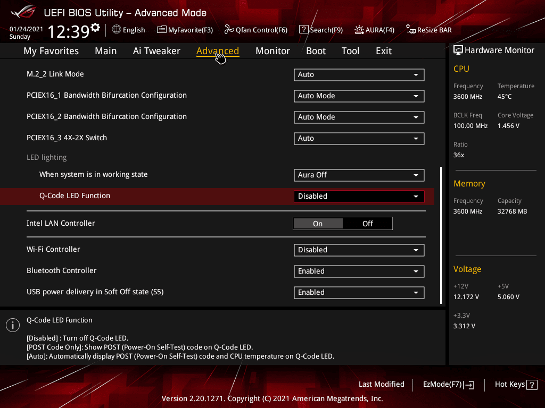545x408 pixels.
Task: Open MyFavorite list icon
Action: [x=162, y=30]
